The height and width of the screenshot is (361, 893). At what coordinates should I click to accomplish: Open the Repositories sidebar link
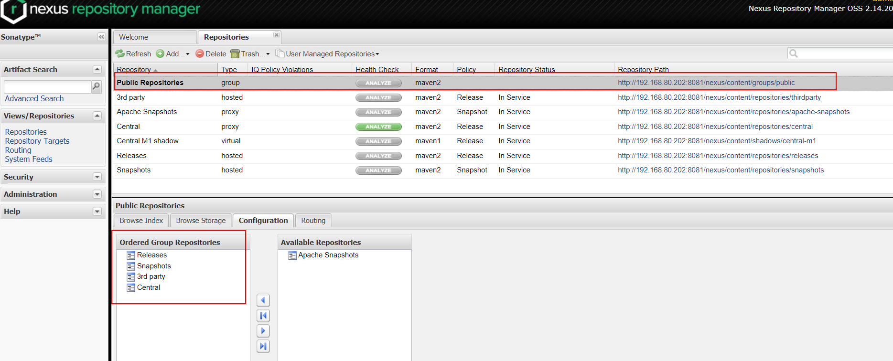point(26,132)
